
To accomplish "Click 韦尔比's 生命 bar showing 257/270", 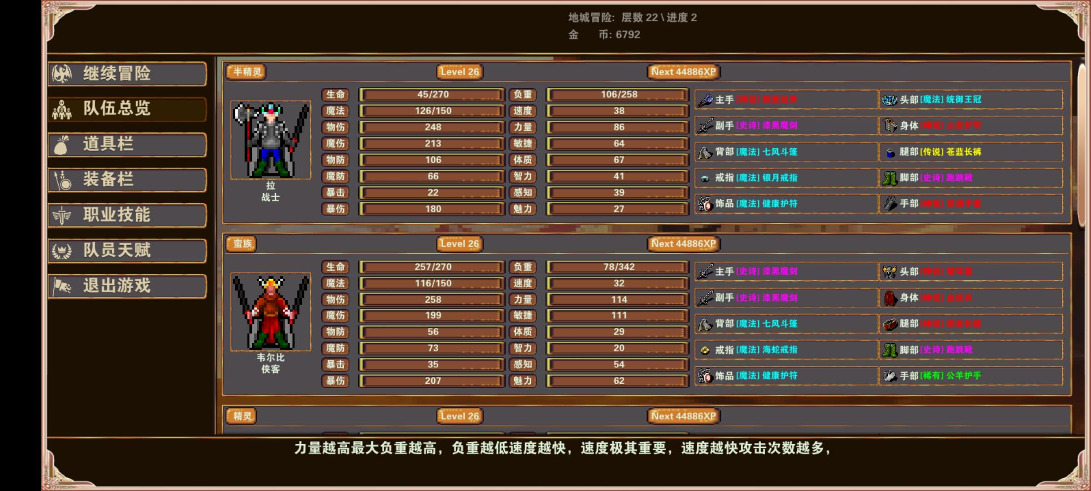I will (432, 267).
